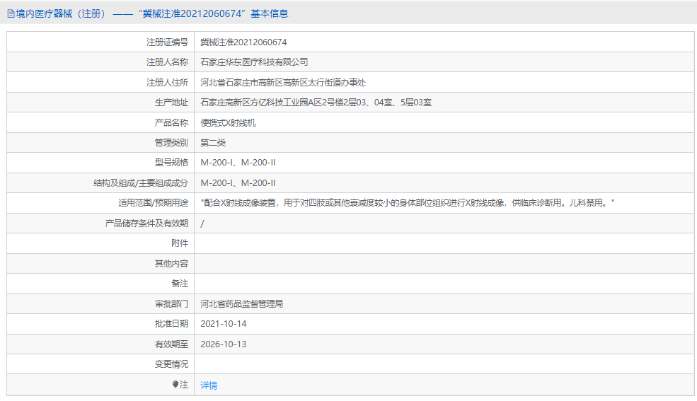The width and height of the screenshot is (697, 401).
Task: Click the 注册人住所 label
Action: pos(167,83)
